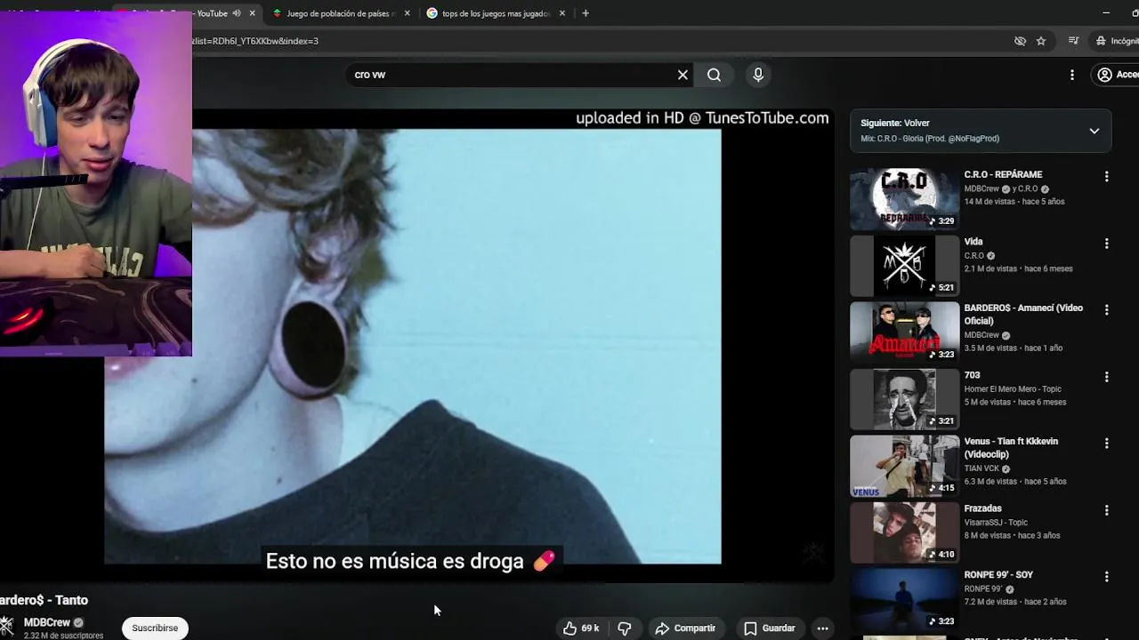This screenshot has width=1139, height=640.
Task: Click the Suscribirse button
Action: click(x=155, y=628)
